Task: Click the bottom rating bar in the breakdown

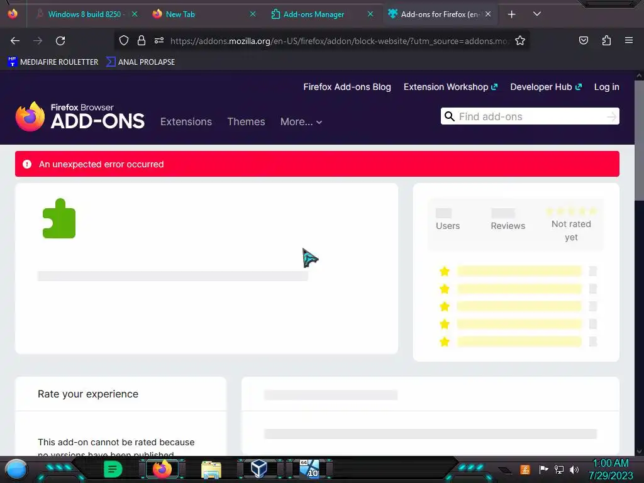Action: (x=519, y=341)
